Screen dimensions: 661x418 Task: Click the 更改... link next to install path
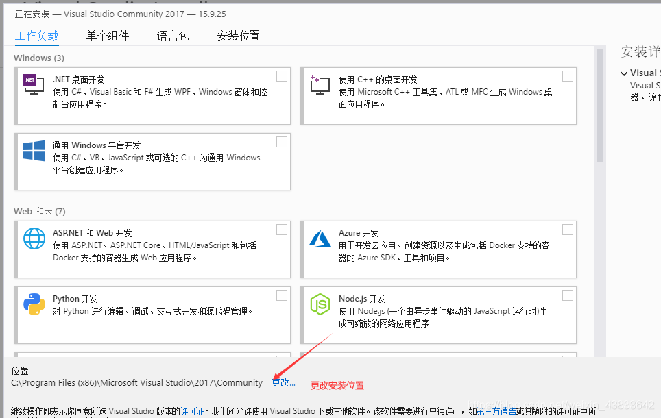click(x=283, y=382)
